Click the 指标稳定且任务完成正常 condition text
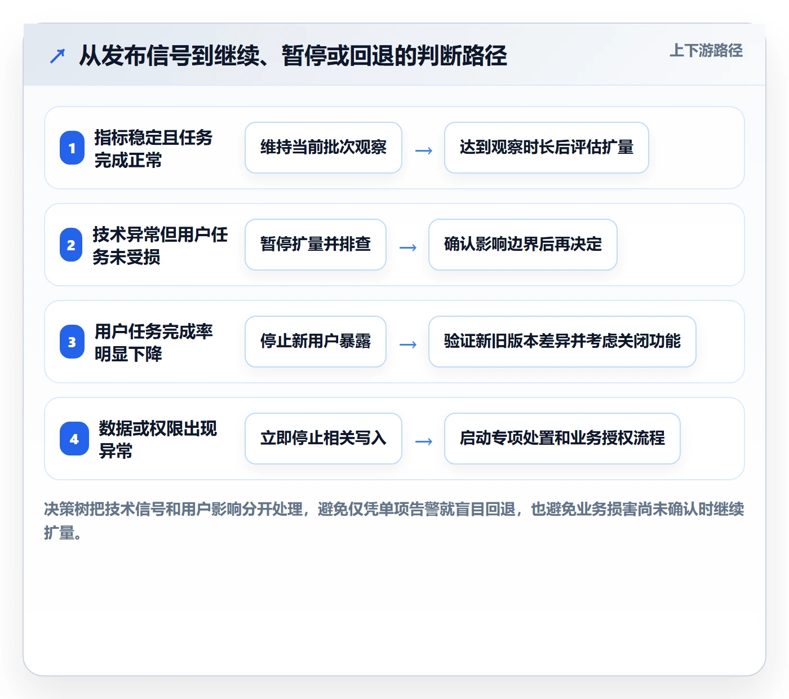This screenshot has width=789, height=699. tap(153, 148)
